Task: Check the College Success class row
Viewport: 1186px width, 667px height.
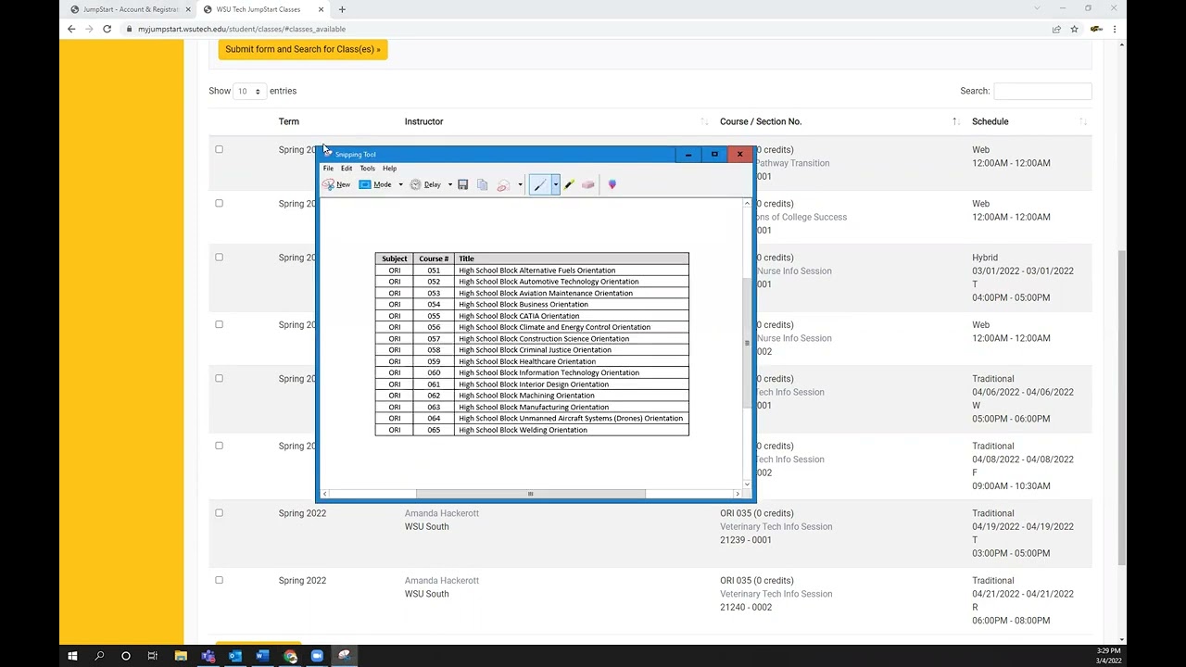Action: click(x=219, y=203)
